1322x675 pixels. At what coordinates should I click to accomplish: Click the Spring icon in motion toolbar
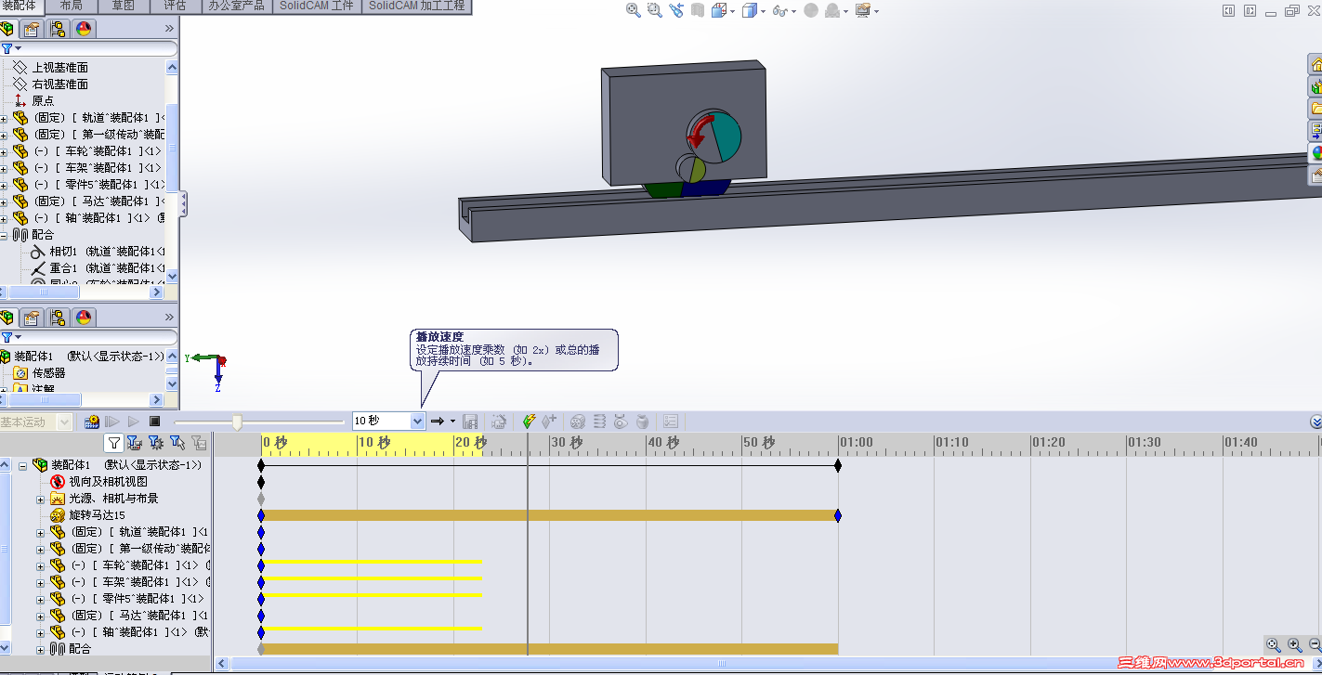[x=599, y=422]
